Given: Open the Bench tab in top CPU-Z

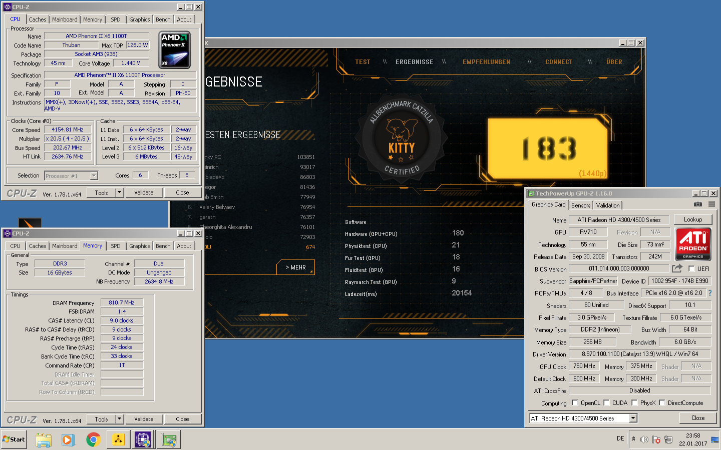Looking at the screenshot, I should pos(163,19).
